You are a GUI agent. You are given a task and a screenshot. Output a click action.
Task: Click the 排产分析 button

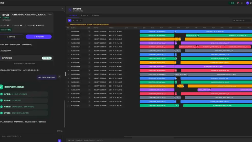point(11,37)
